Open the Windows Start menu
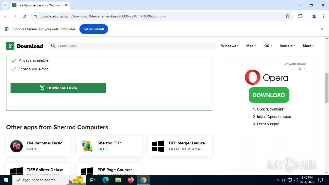This screenshot has width=329, height=185. 6,180
